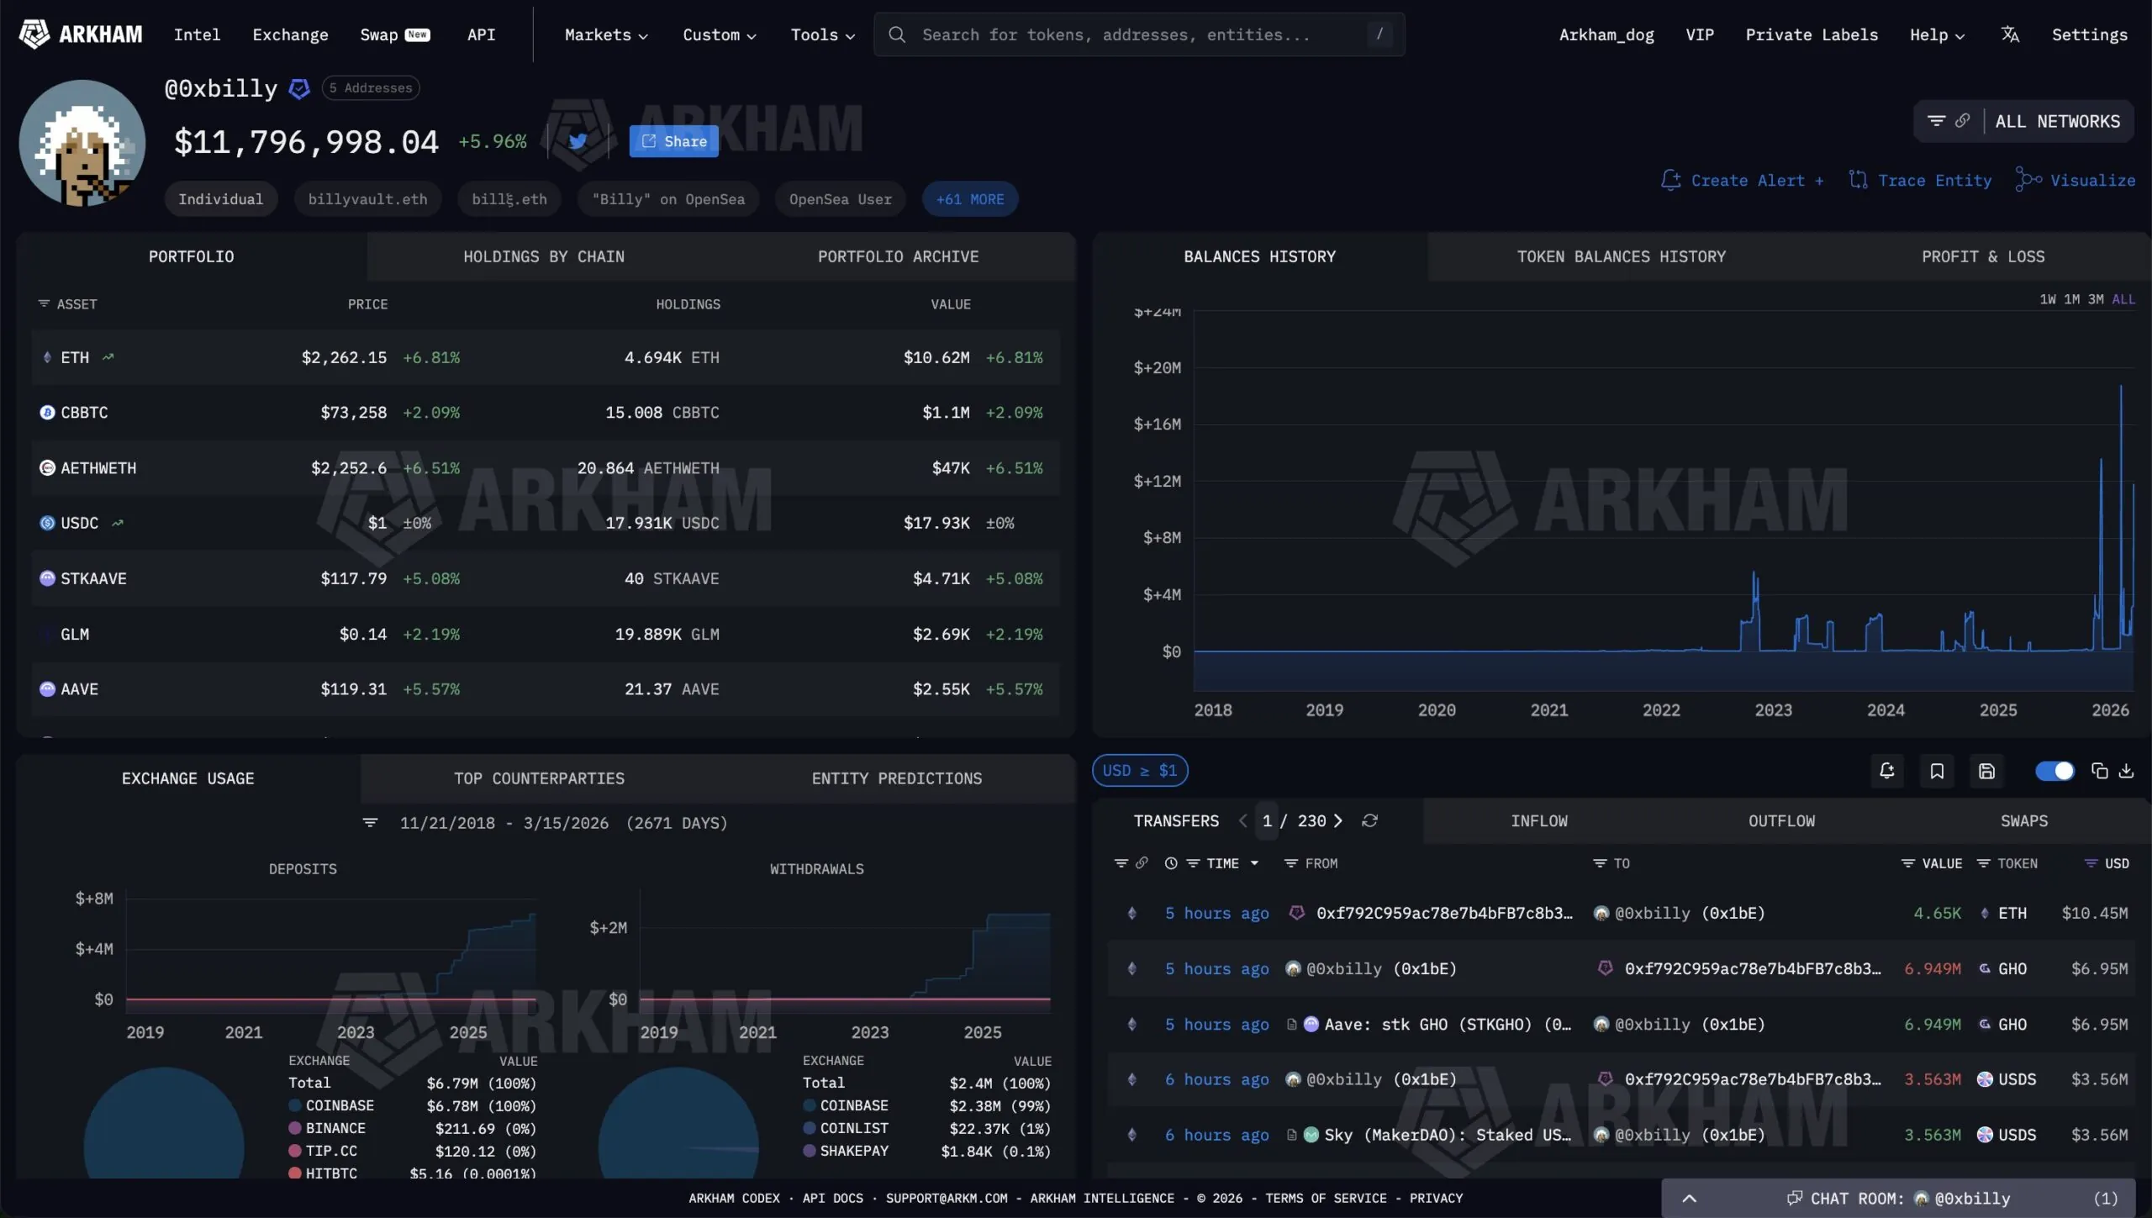Open the entity's Twitter profile icon
This screenshot has width=2152, height=1218.
(578, 141)
